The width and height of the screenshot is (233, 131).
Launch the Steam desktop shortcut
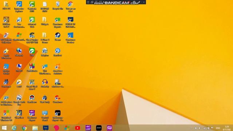[x=58, y=35]
